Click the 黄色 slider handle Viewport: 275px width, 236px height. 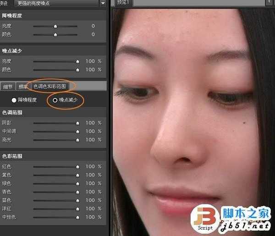tap(77, 175)
